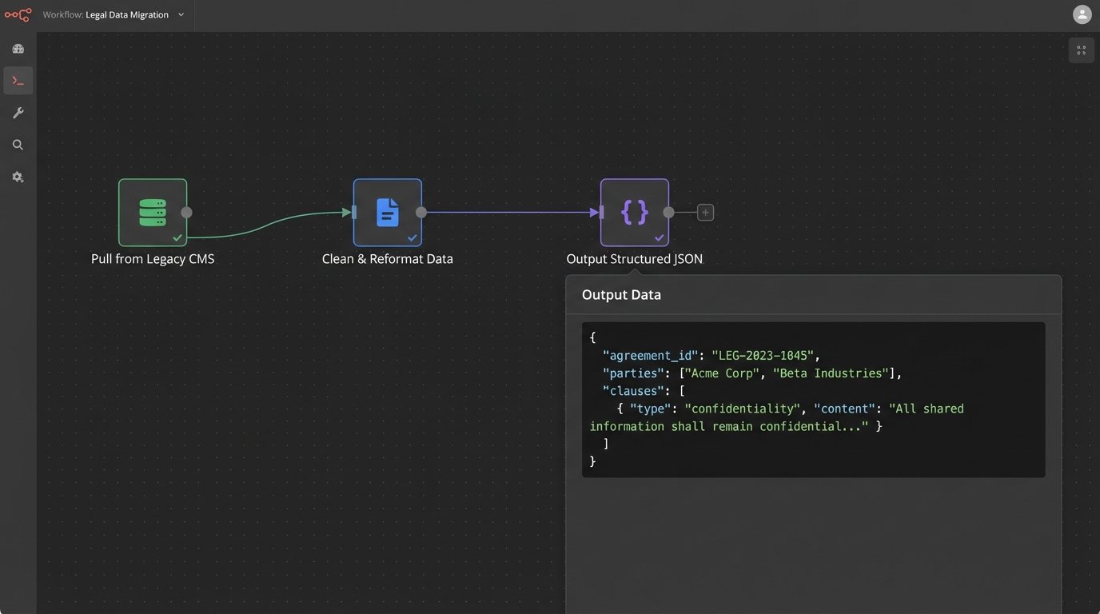This screenshot has width=1100, height=614.
Task: Open the dashboard gauge icon in sidebar
Action: 18,49
